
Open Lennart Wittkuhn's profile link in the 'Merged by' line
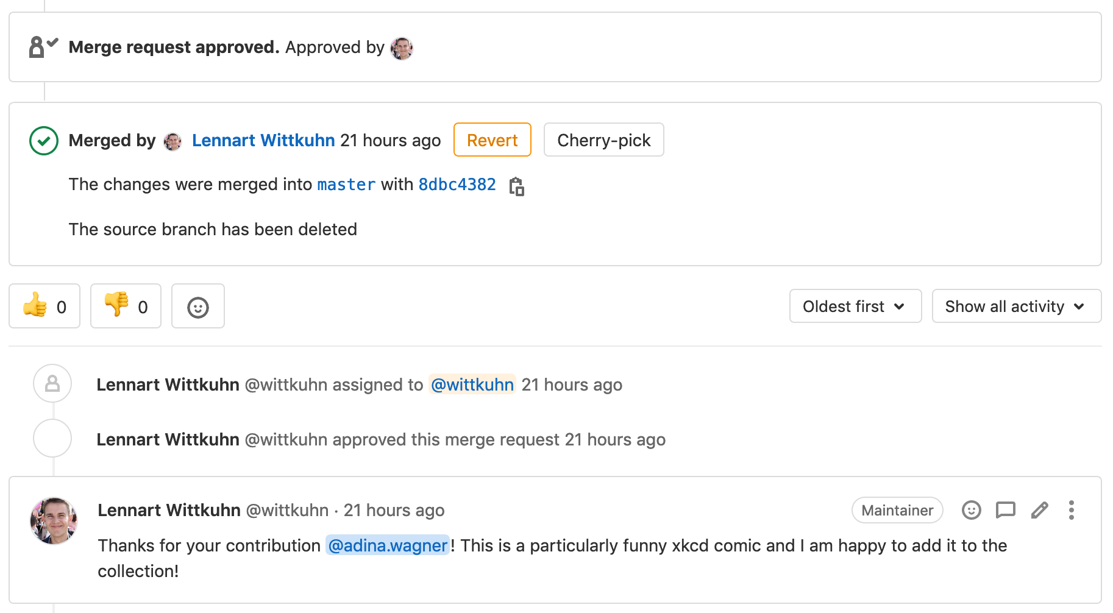(x=263, y=141)
